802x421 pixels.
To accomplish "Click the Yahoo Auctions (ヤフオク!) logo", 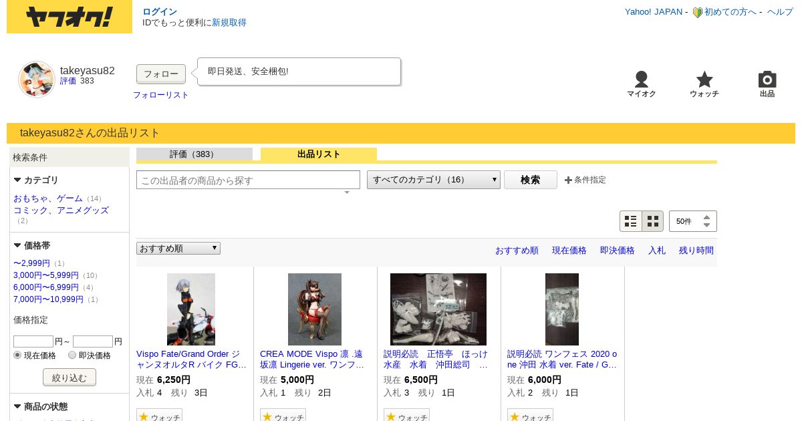I will tap(70, 17).
